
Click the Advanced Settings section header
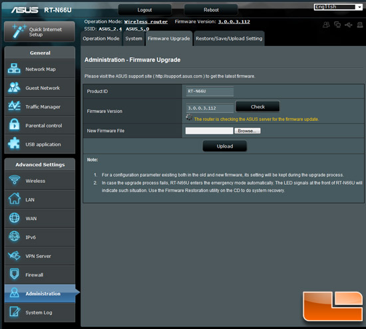[40, 164]
